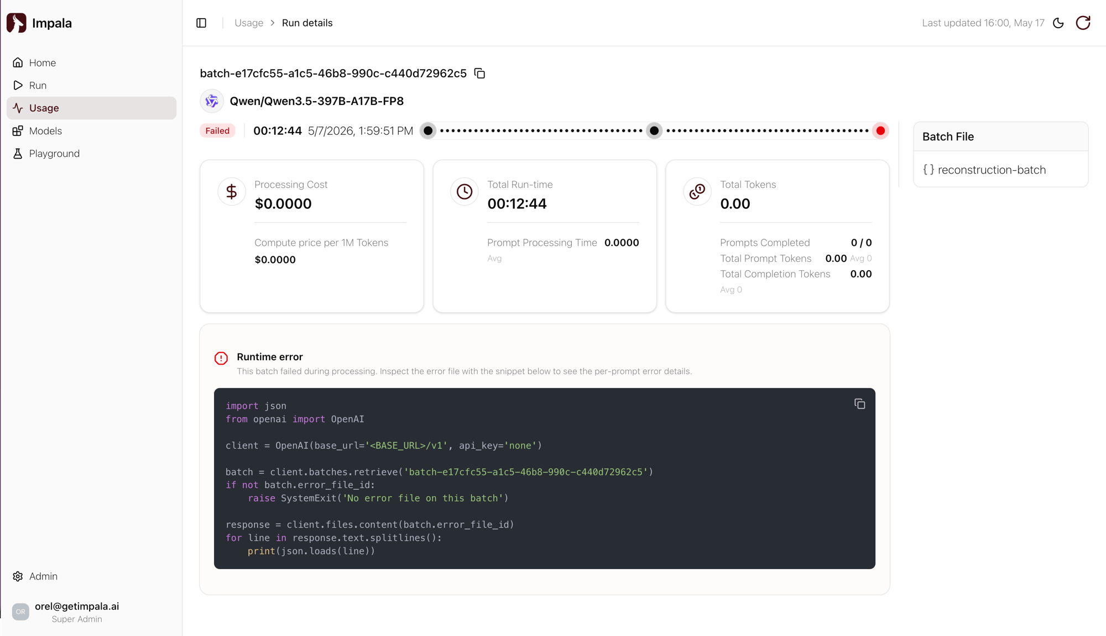This screenshot has width=1106, height=636.
Task: Click the Run play icon
Action: click(18, 85)
